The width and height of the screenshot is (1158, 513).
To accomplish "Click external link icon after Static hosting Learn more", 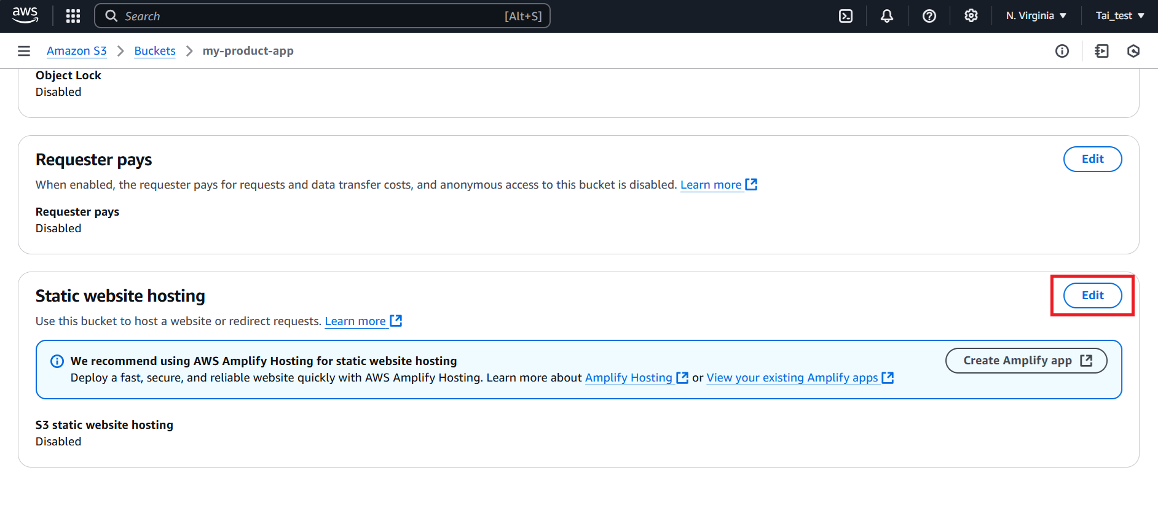I will pyautogui.click(x=396, y=321).
